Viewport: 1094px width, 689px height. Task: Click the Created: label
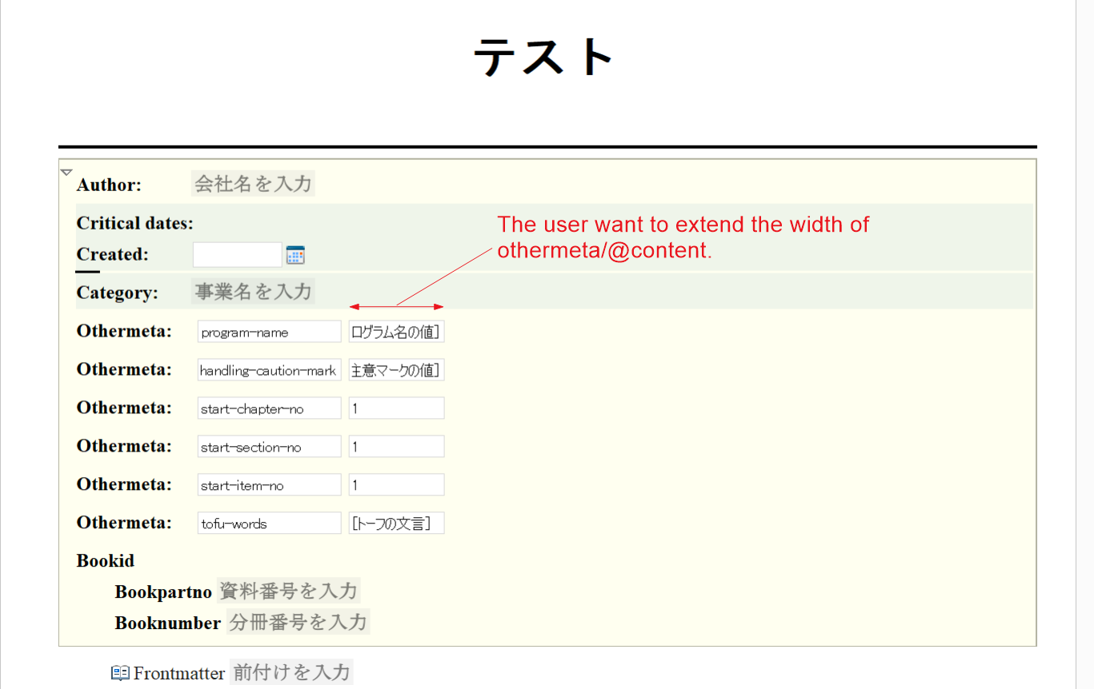[x=113, y=254]
